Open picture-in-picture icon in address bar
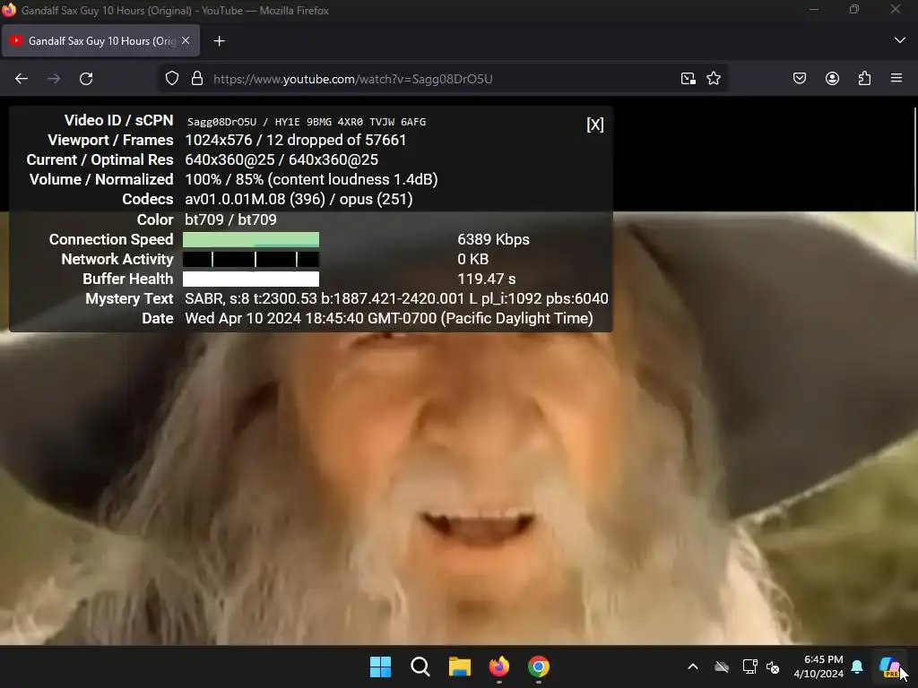This screenshot has width=918, height=688. click(688, 79)
